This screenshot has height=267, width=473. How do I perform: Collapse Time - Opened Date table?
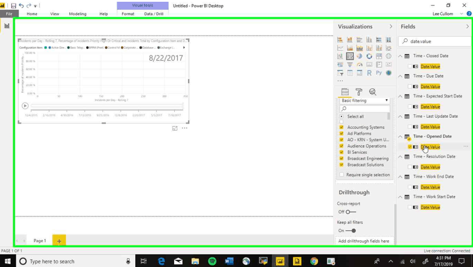click(x=400, y=137)
